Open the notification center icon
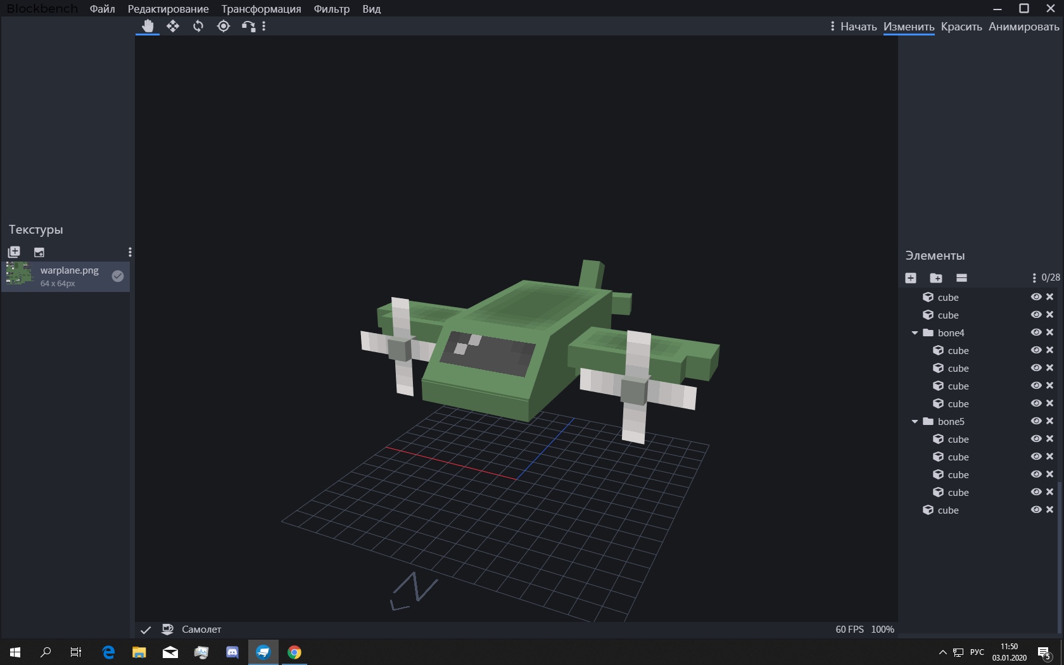 tap(1044, 653)
